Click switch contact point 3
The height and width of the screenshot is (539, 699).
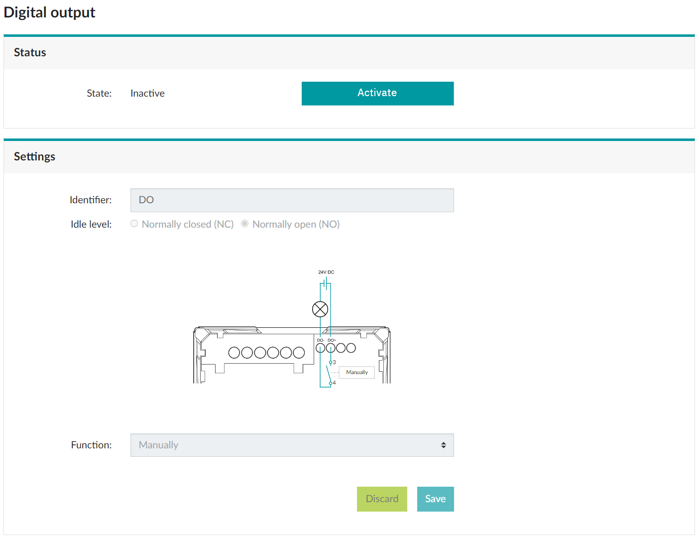[331, 363]
